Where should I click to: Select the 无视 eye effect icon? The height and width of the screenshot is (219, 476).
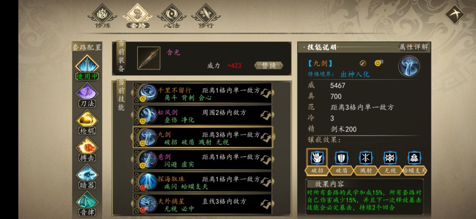click(x=390, y=158)
